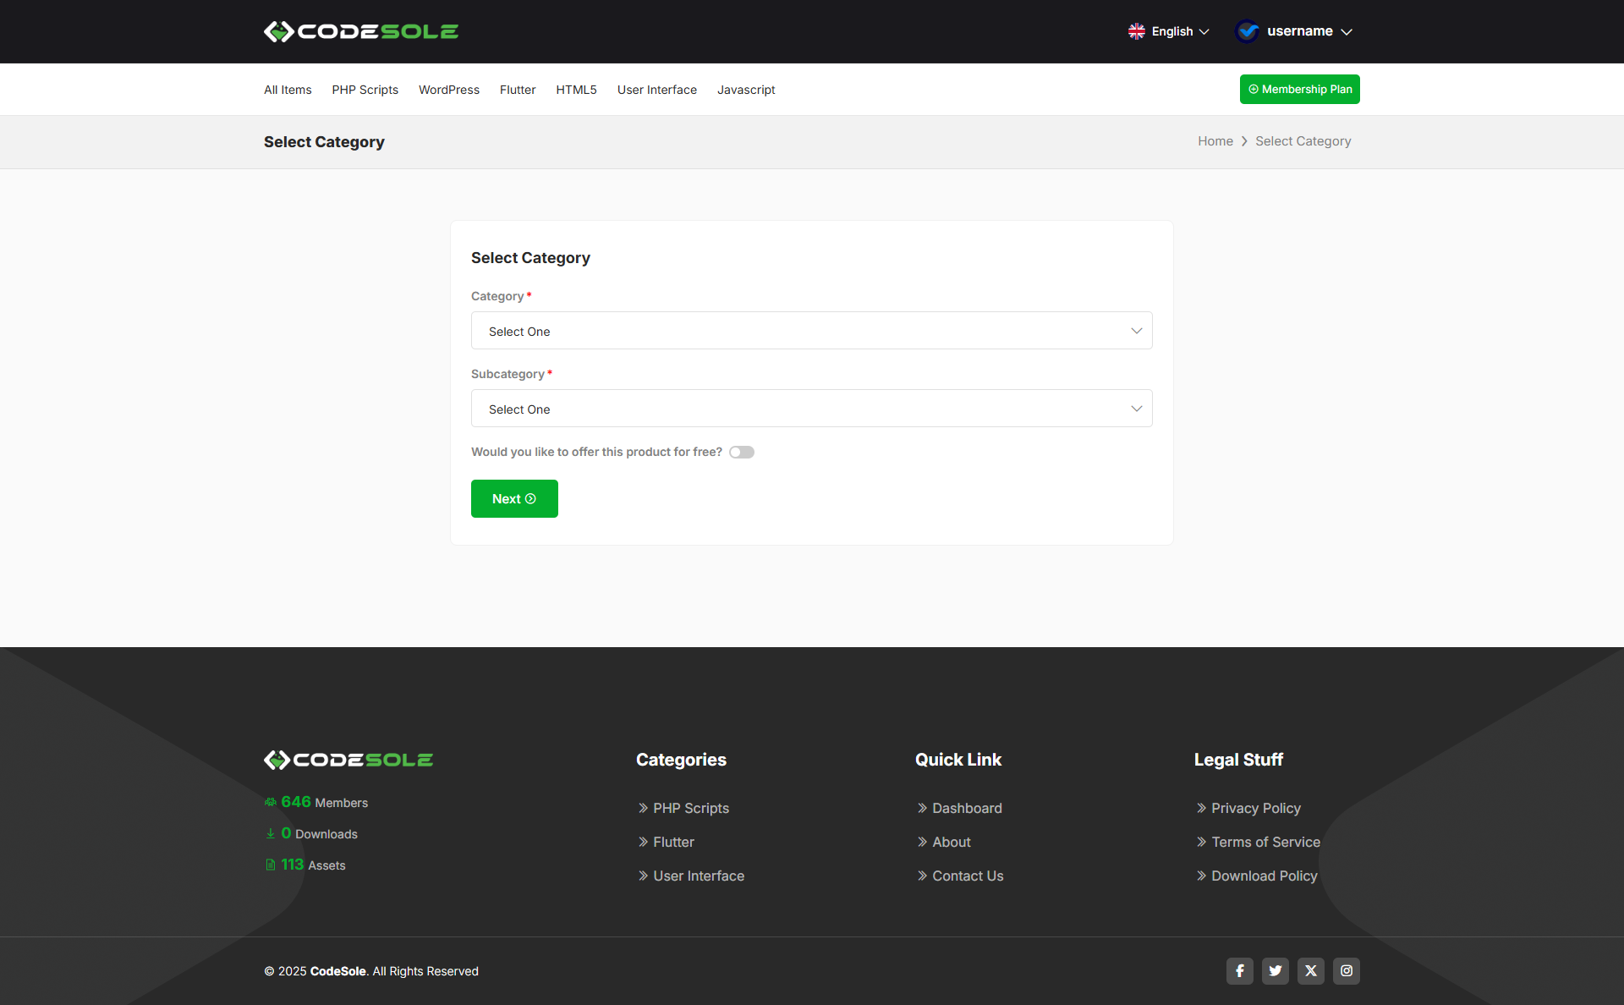Open the Category select dropdown
Screen dimensions: 1624x1005
tap(811, 331)
